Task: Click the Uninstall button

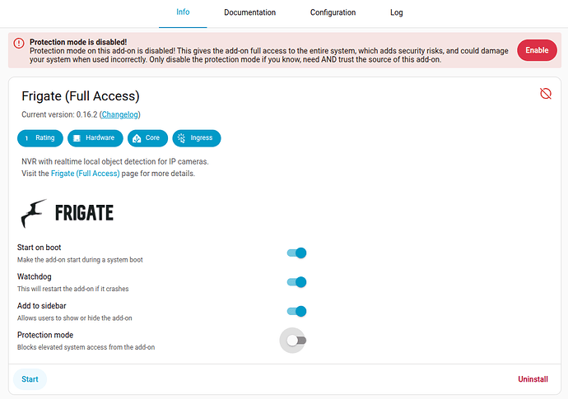Action: point(533,379)
